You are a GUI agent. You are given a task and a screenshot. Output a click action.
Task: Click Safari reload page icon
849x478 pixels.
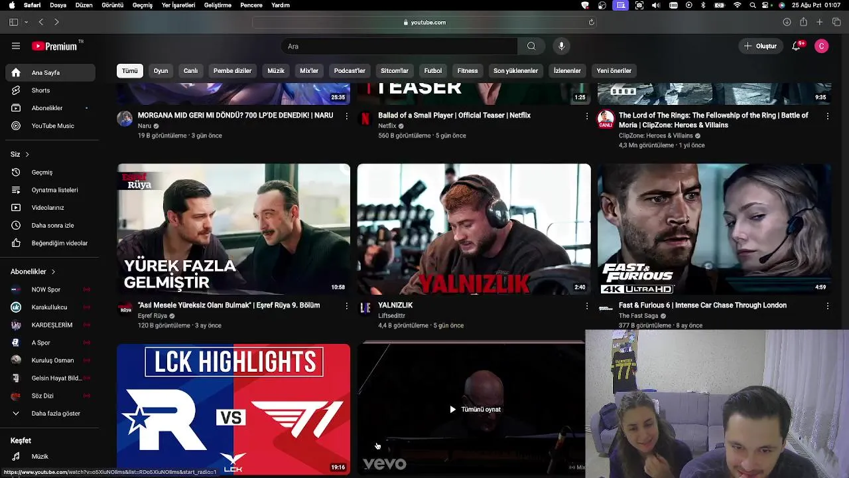[591, 22]
